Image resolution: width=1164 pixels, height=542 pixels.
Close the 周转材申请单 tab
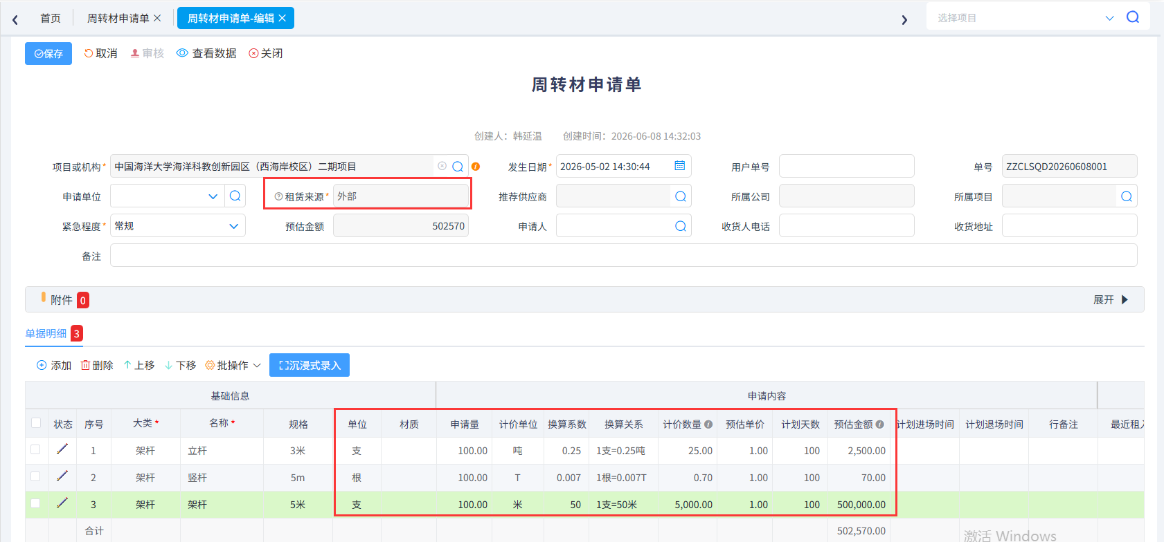[x=157, y=18]
